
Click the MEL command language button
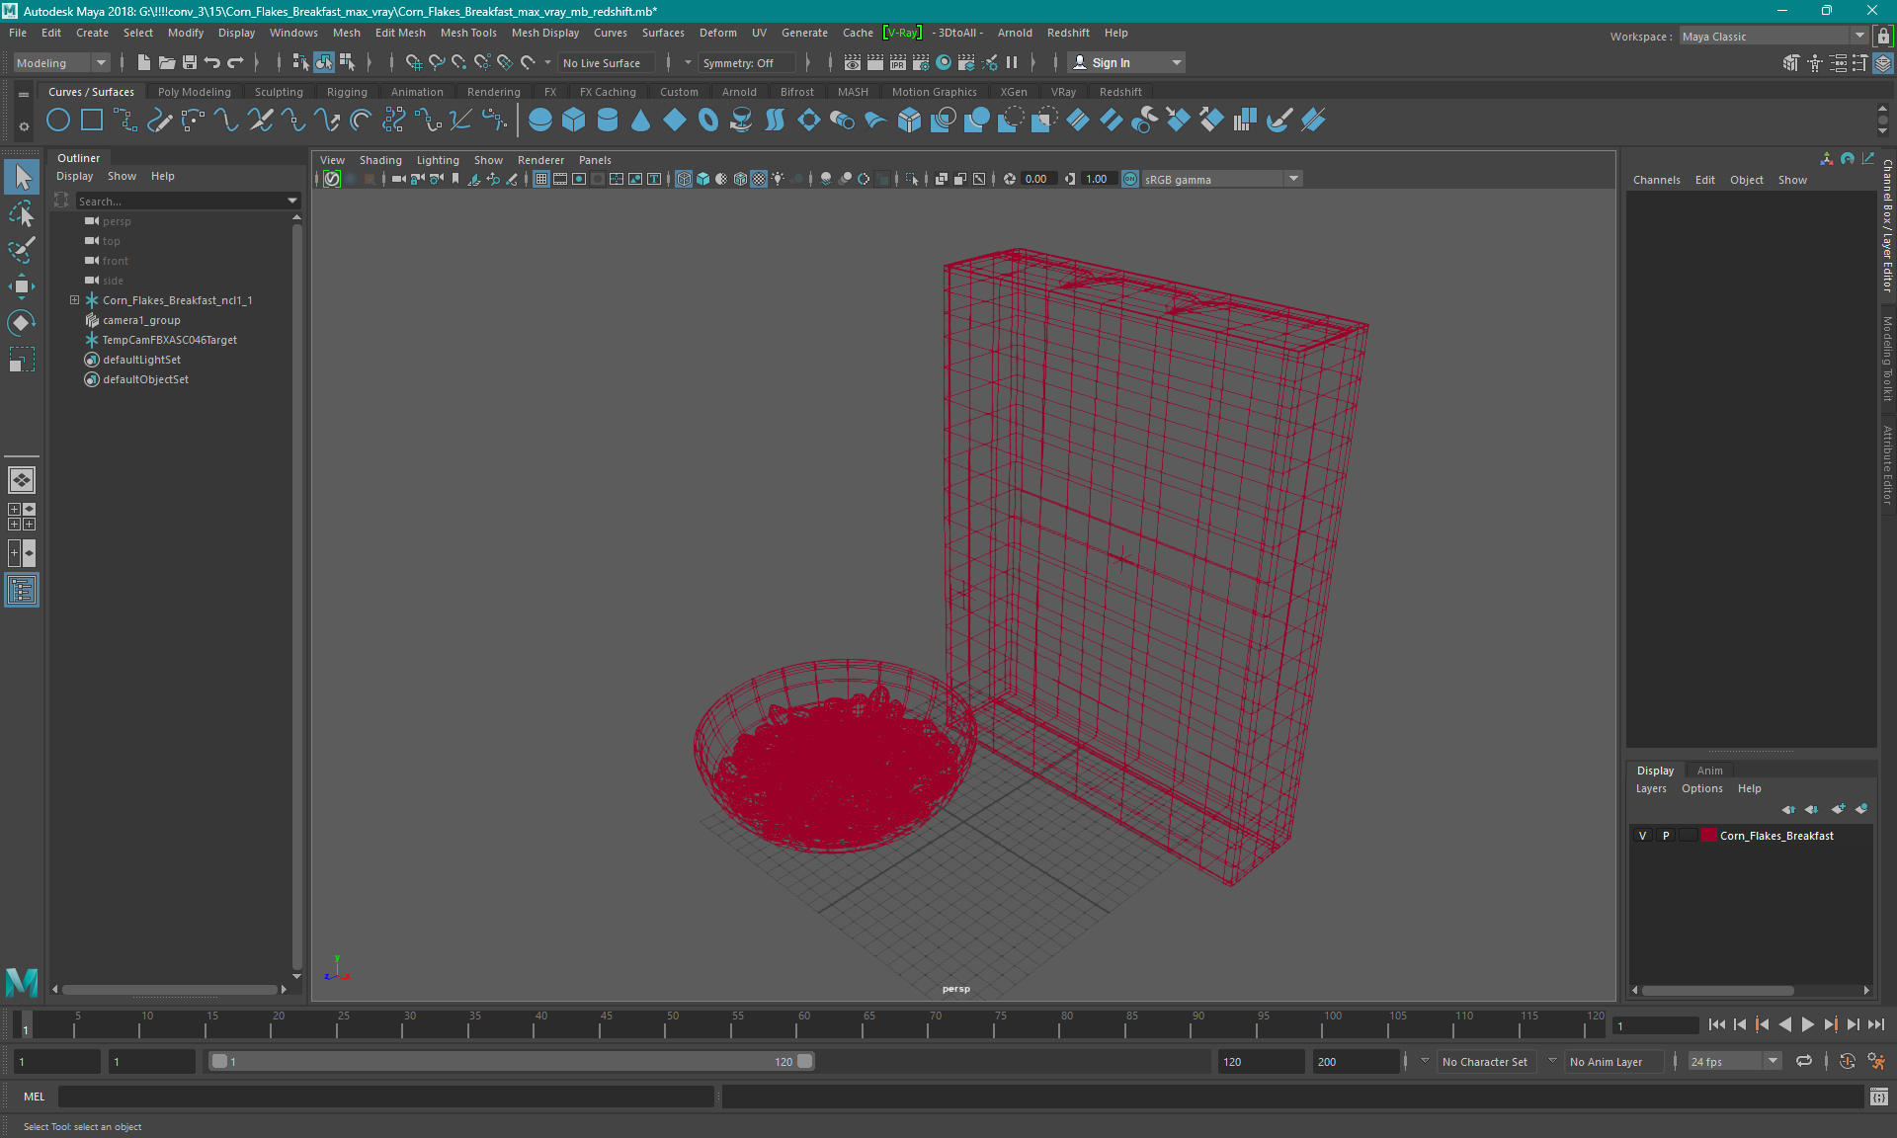(x=34, y=1097)
